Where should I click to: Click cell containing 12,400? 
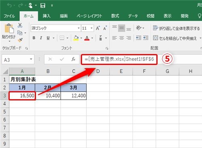74,96
